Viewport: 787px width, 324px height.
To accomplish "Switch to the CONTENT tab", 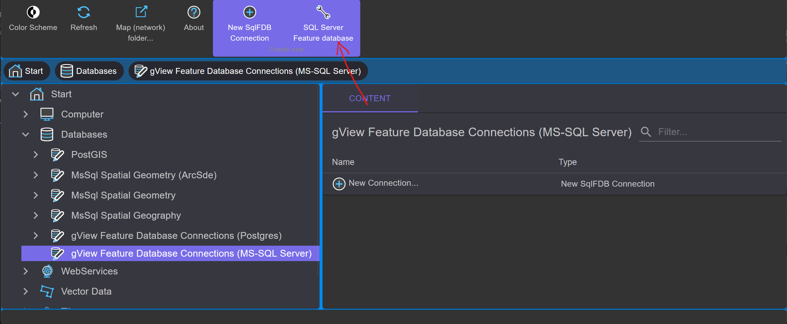I will click(x=370, y=98).
